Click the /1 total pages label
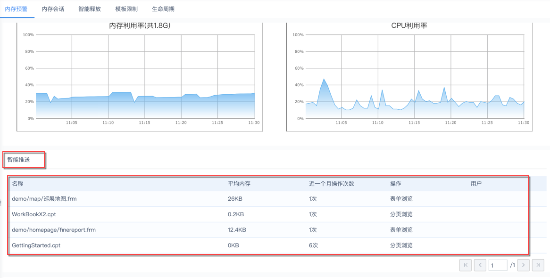This screenshot has height=278, width=550. [x=512, y=265]
